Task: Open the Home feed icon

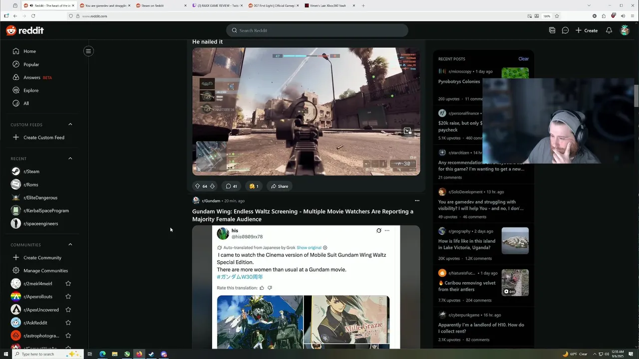Action: pyautogui.click(x=16, y=51)
